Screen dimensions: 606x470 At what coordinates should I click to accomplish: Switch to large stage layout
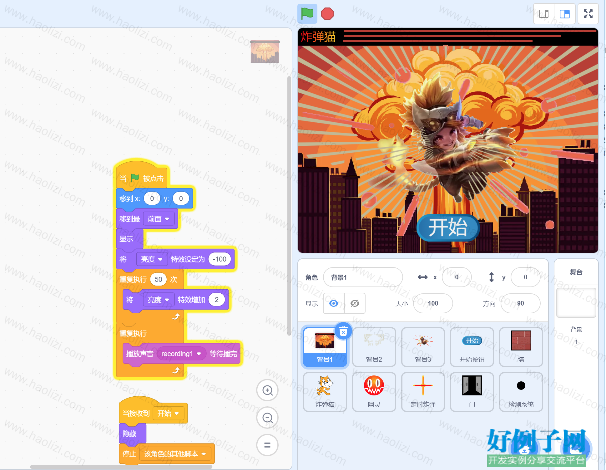(565, 14)
